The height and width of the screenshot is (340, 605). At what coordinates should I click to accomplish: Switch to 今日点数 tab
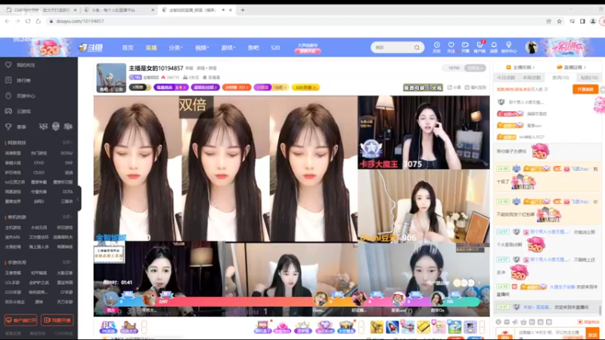coord(506,78)
